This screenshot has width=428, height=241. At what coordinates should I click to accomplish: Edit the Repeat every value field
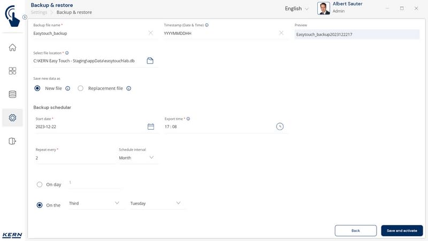pos(75,158)
